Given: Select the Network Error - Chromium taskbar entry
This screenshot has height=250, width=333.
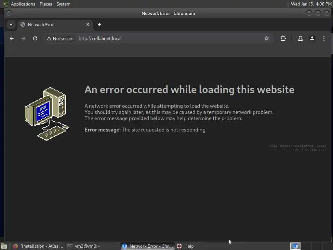Looking at the screenshot, I should click(x=148, y=246).
